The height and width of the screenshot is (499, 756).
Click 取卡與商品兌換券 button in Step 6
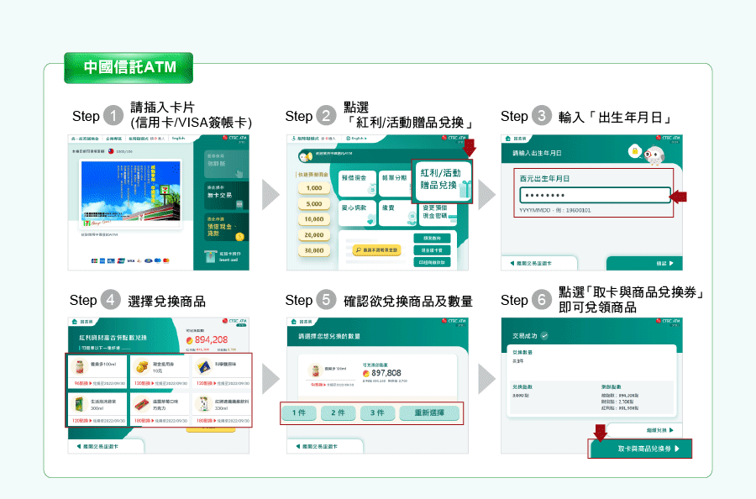point(641,449)
